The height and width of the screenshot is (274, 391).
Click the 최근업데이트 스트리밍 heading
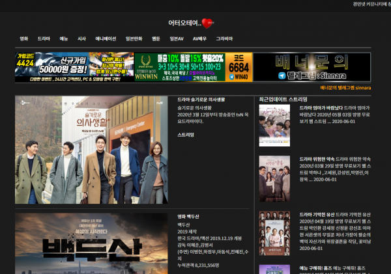(283, 100)
